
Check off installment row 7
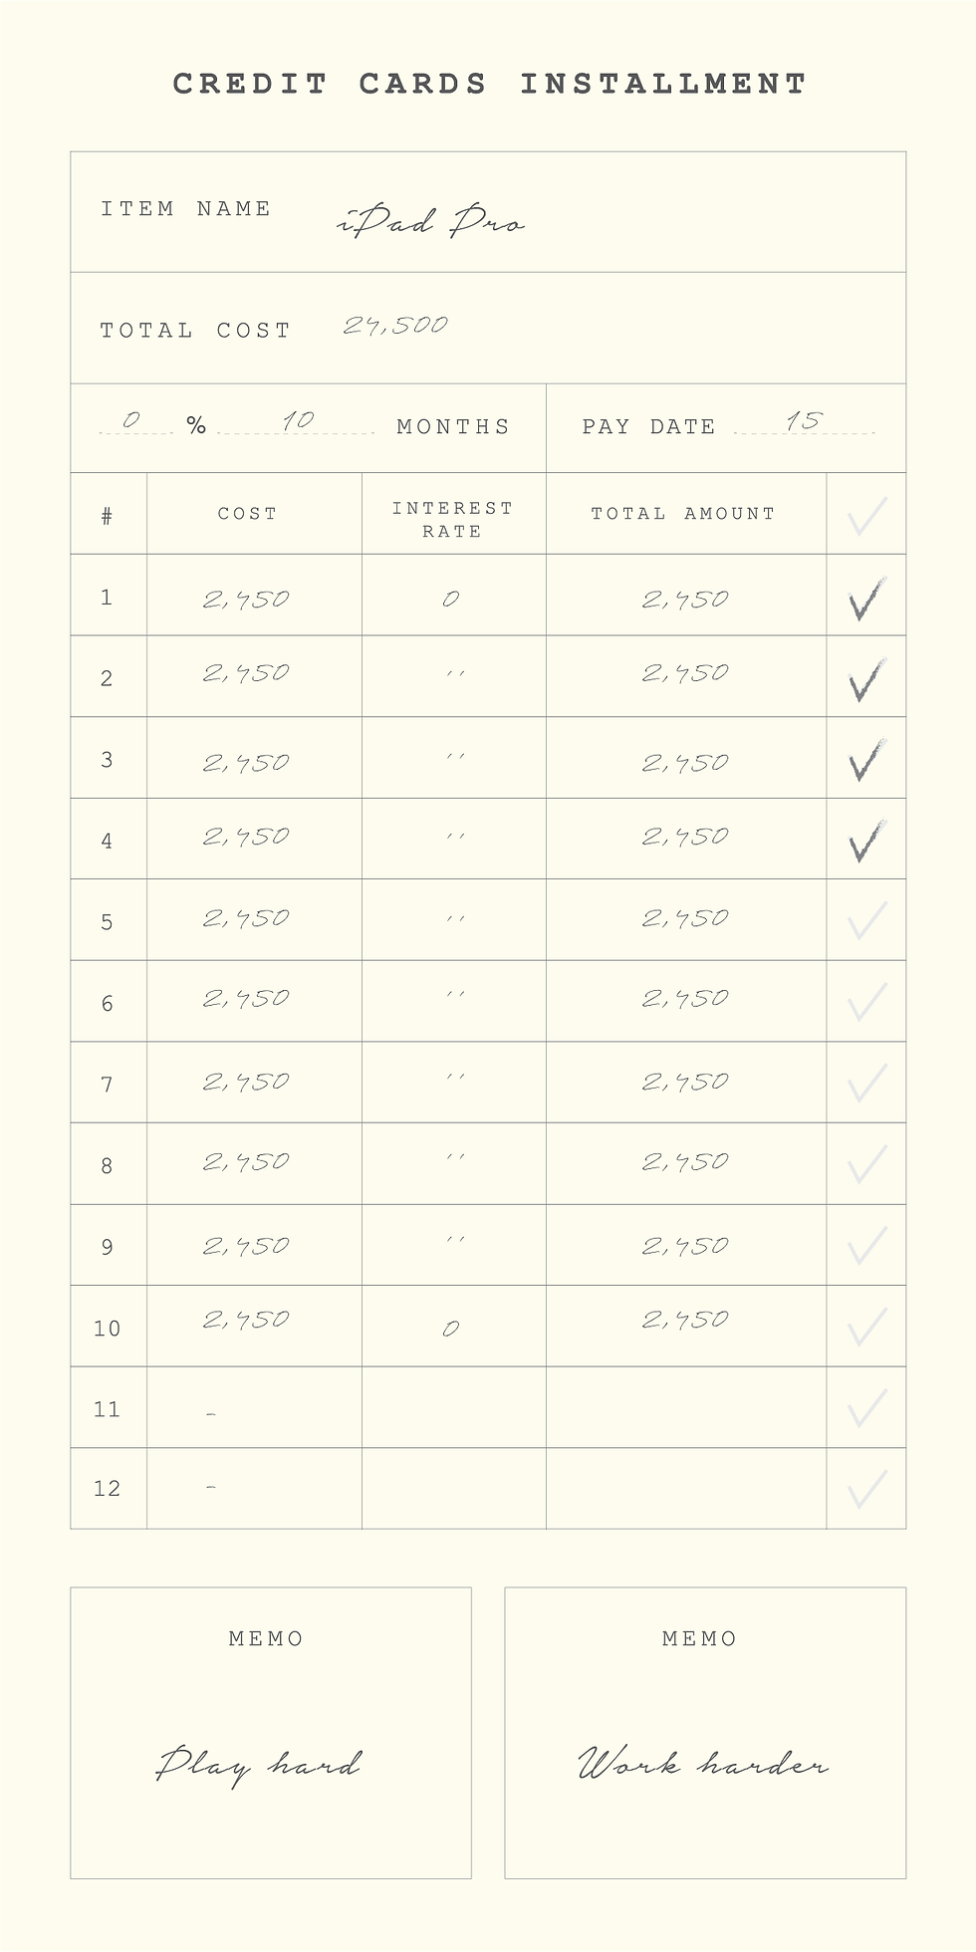866,1083
